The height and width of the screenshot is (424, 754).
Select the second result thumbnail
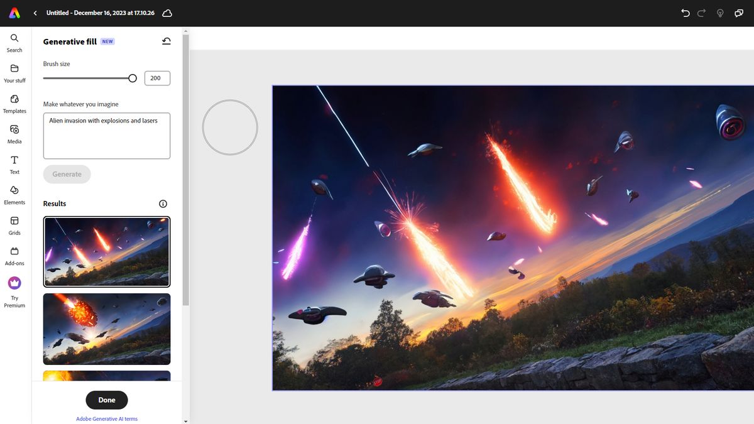tap(106, 329)
